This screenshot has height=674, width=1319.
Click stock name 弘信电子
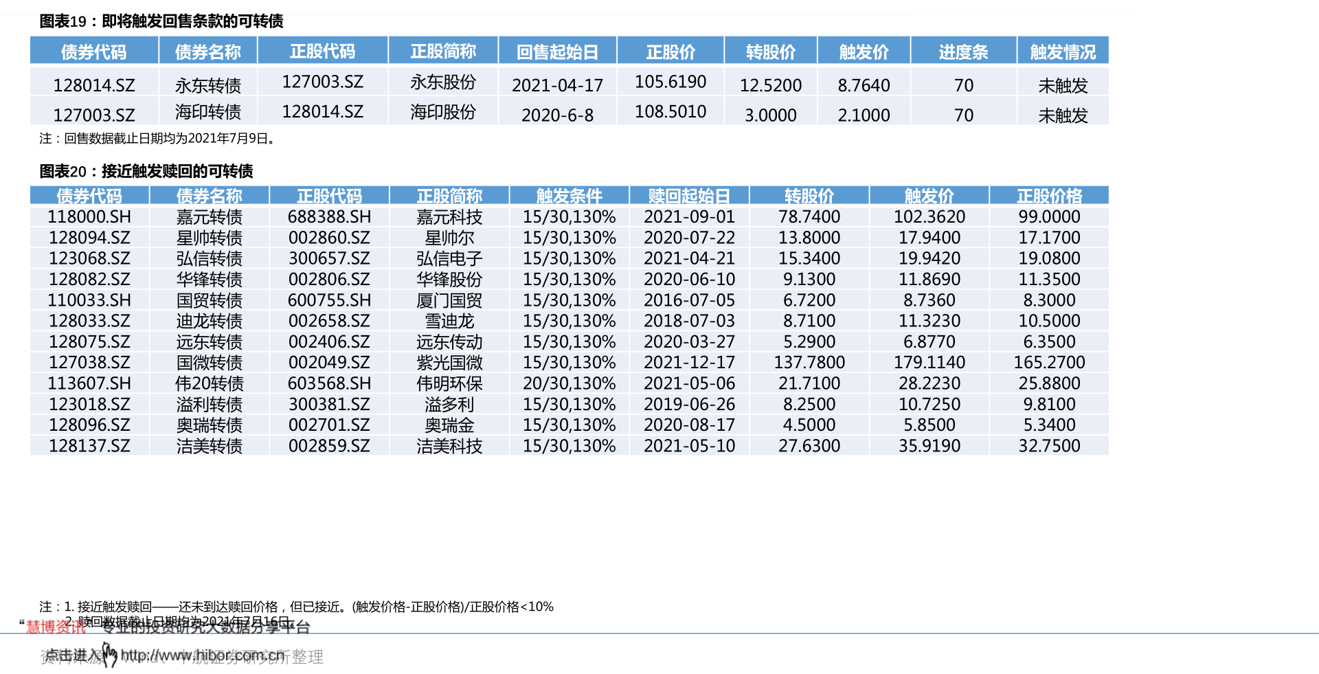pos(449,258)
